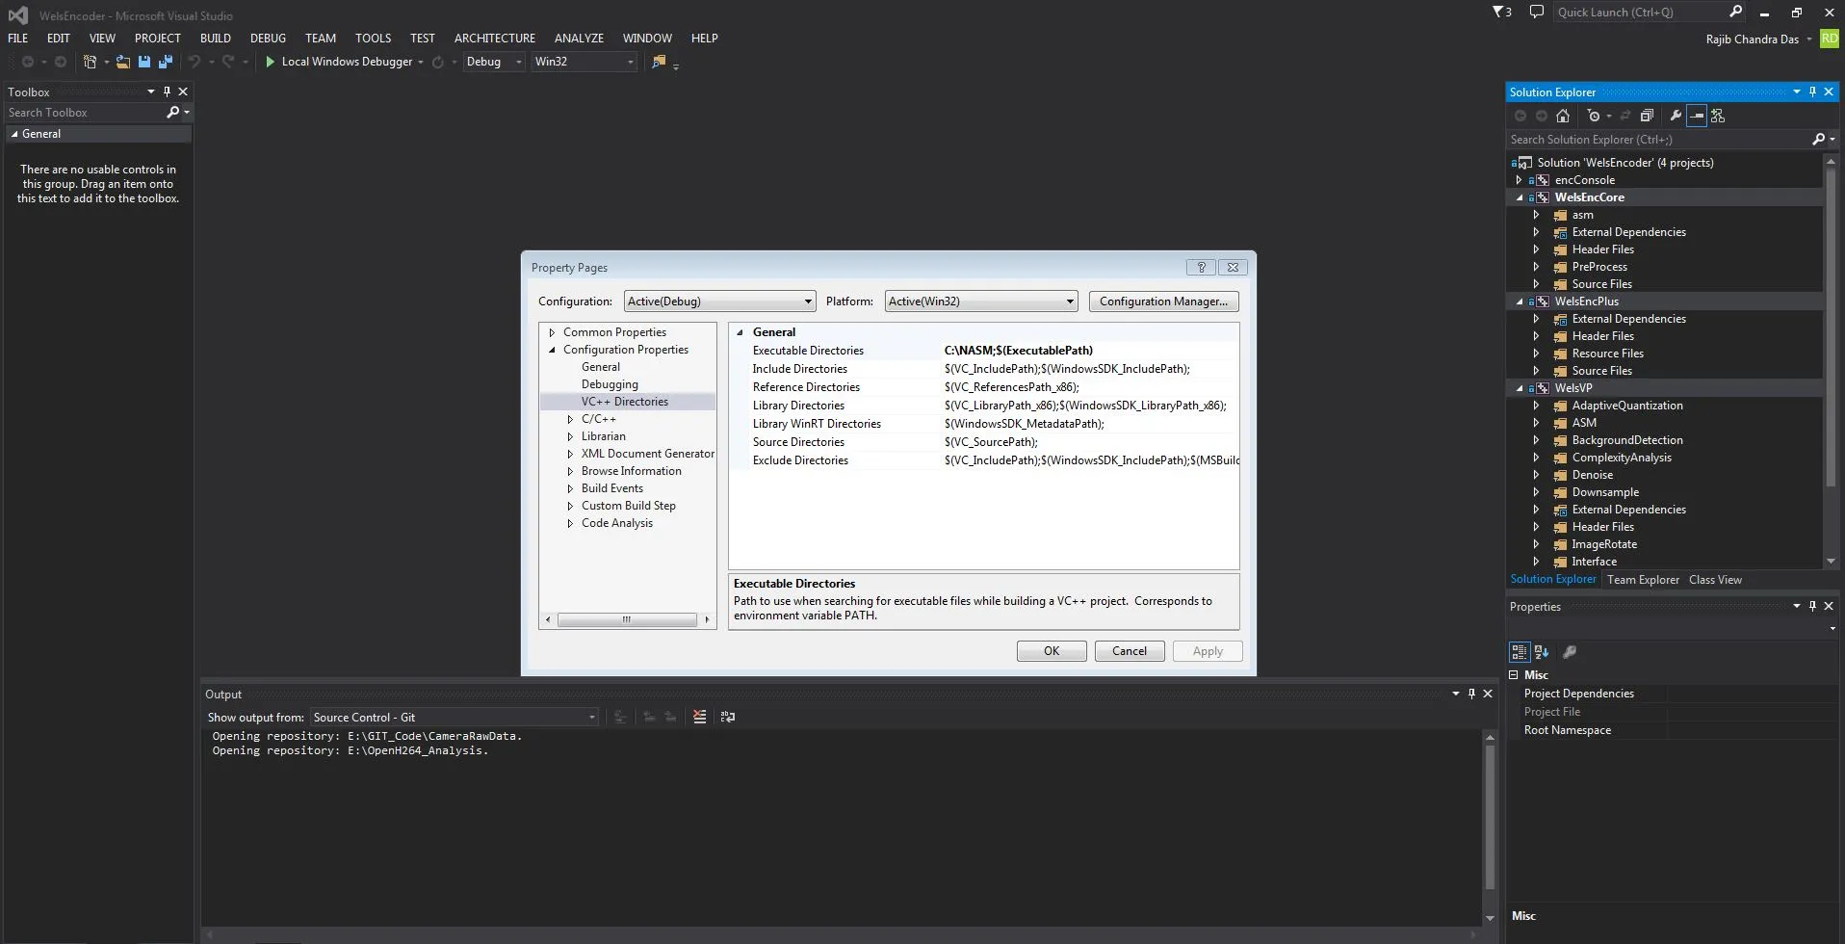Click the Save All toolbar icon
1845x944 pixels.
coord(166,62)
